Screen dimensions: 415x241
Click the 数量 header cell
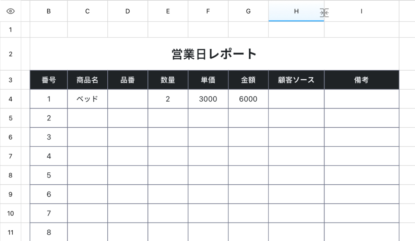(168, 80)
